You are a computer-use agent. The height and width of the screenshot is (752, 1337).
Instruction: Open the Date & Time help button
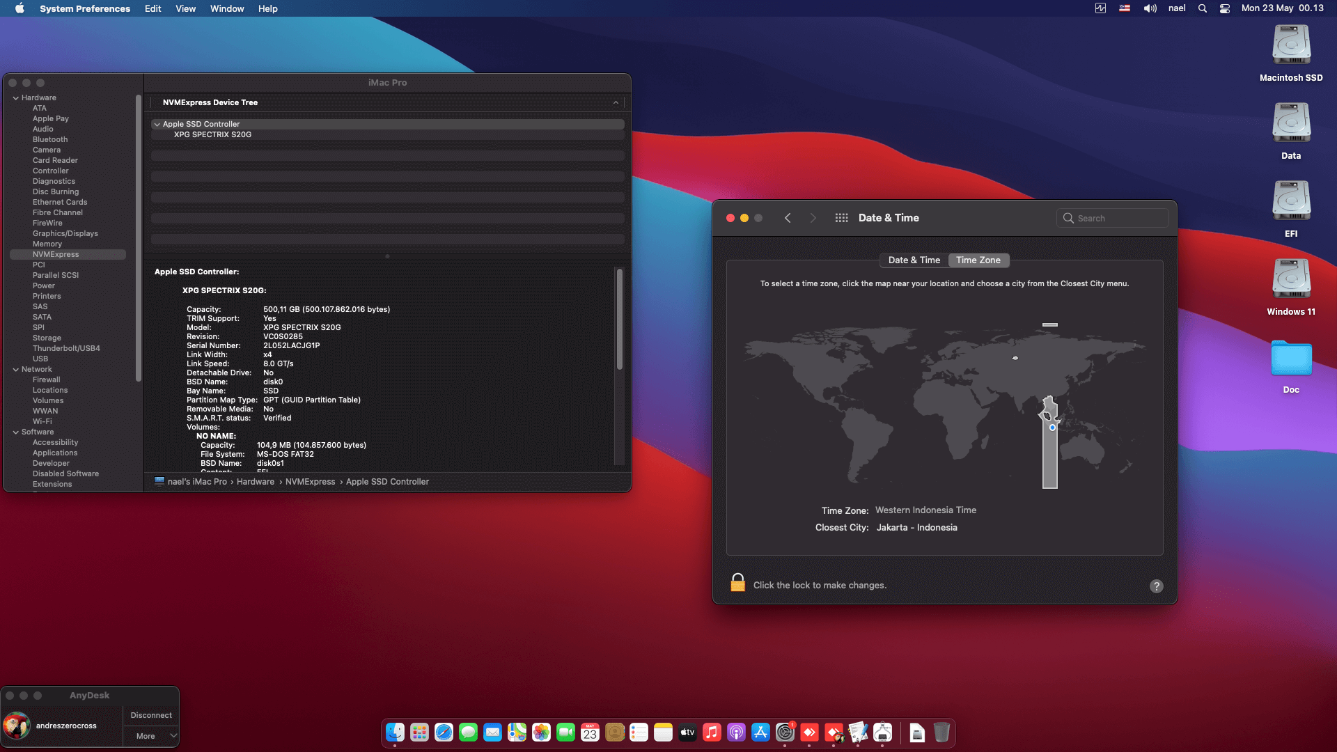click(x=1156, y=586)
